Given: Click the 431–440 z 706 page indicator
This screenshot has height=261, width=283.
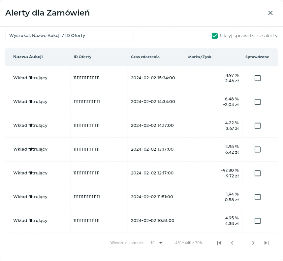Looking at the screenshot, I should (x=188, y=243).
